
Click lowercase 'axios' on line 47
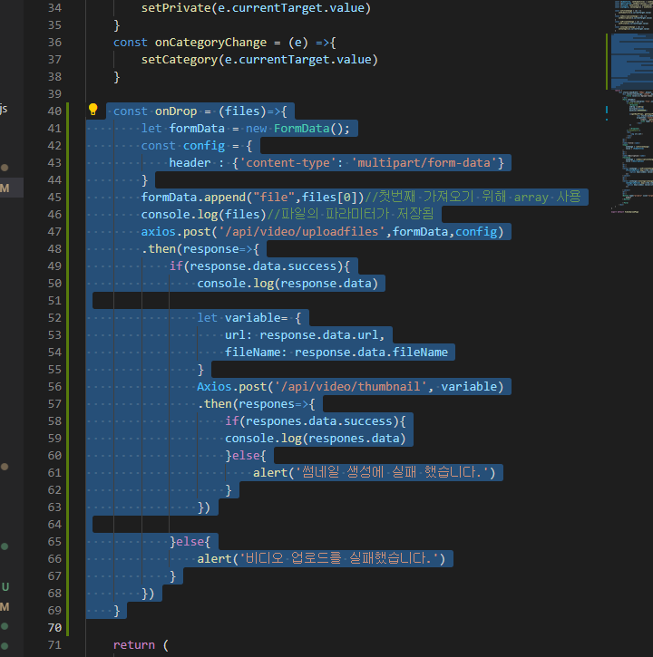pyautogui.click(x=159, y=232)
